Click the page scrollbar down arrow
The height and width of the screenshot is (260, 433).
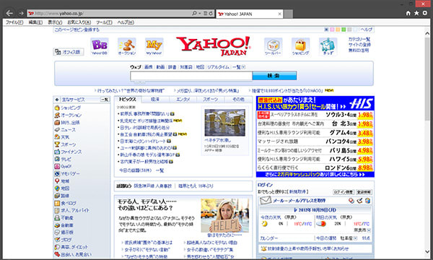[x=427, y=251]
